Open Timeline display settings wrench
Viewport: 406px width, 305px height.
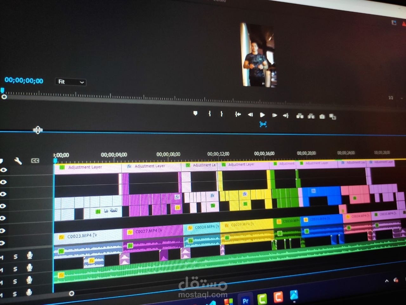[18, 161]
